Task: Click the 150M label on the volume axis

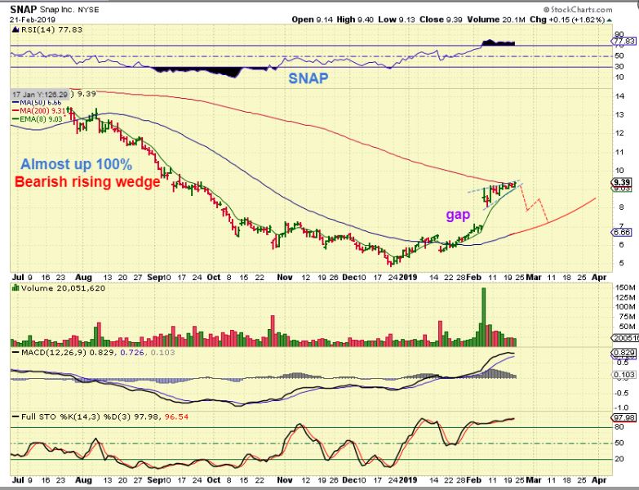Action: [x=625, y=287]
